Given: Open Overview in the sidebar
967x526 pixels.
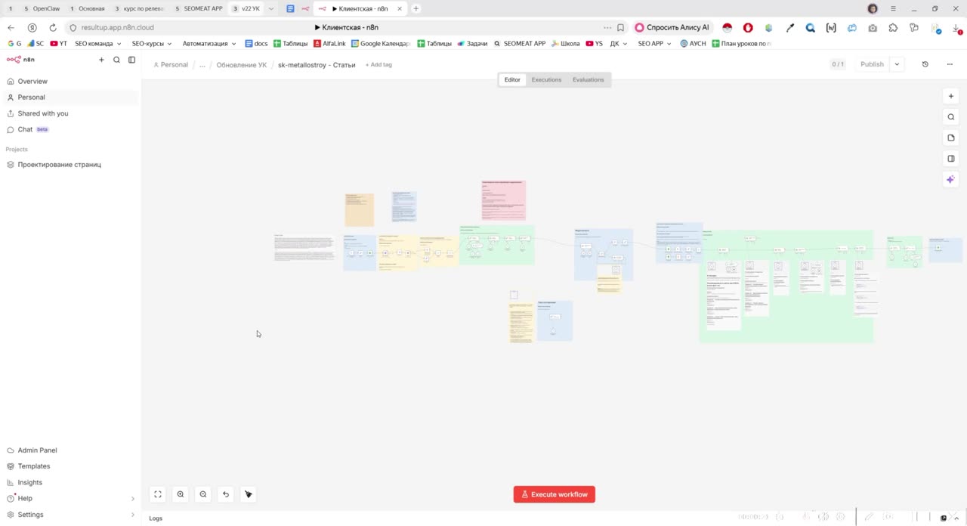Looking at the screenshot, I should [70, 81].
